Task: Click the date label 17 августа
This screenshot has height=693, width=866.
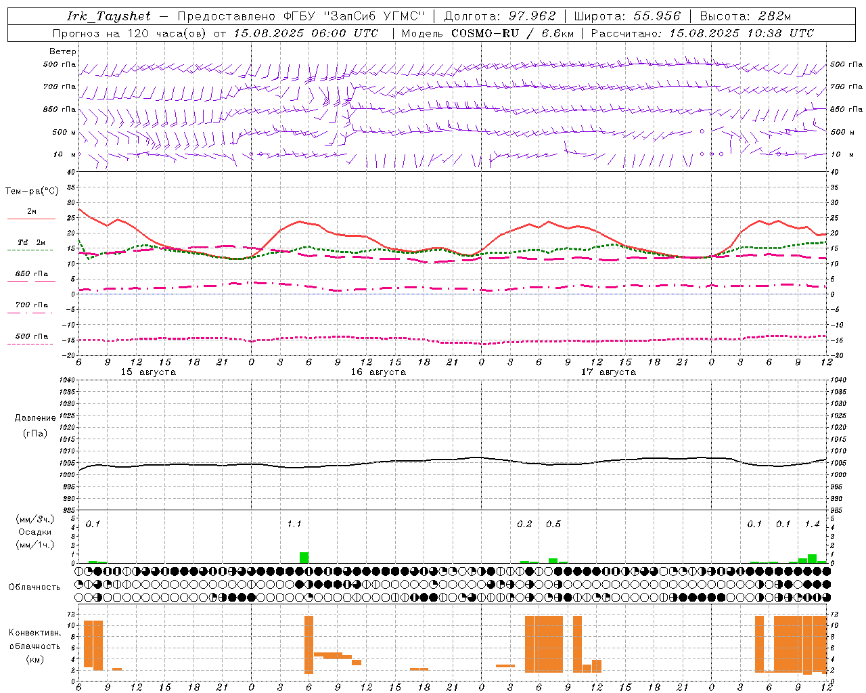Action: tap(608, 372)
